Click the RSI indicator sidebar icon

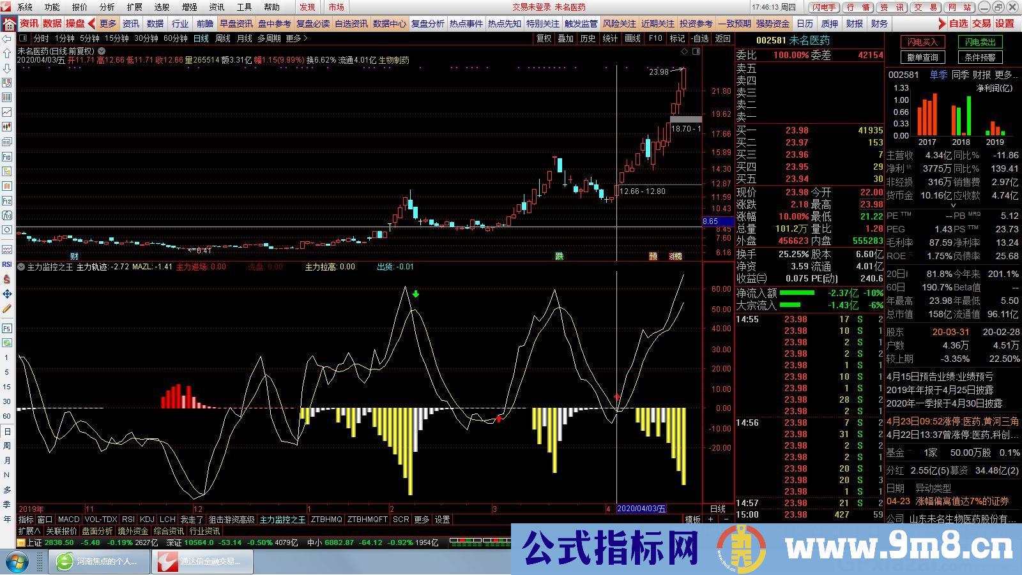tap(7, 264)
